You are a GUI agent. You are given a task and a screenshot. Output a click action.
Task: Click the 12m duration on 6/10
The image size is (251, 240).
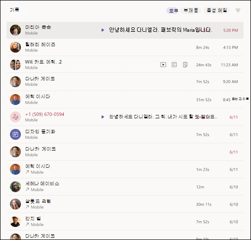(x=200, y=187)
